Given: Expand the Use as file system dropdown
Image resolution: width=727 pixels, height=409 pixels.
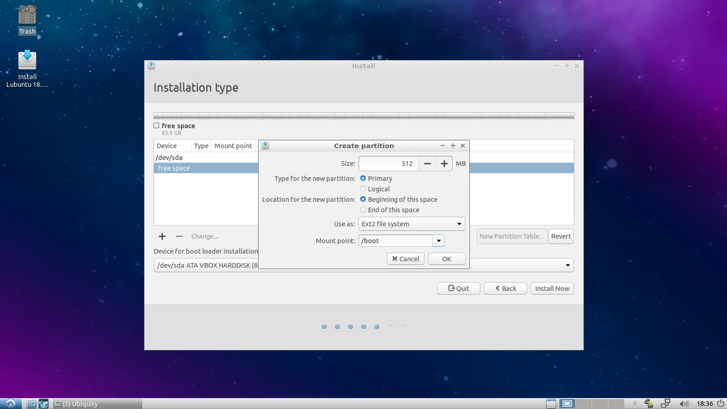Looking at the screenshot, I should 411,224.
